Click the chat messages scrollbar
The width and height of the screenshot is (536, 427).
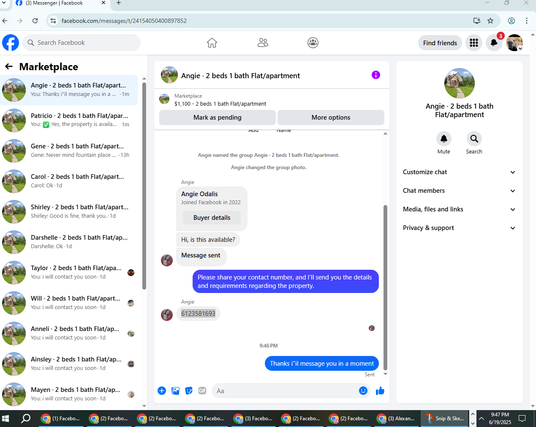[385, 287]
